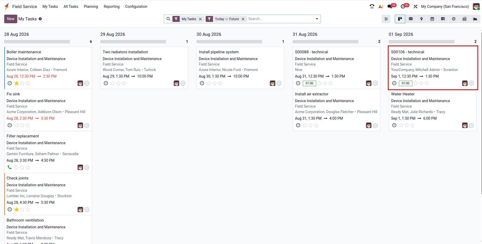This screenshot has width=482, height=244.
Task: Switch to the list view
Action: [411, 19]
